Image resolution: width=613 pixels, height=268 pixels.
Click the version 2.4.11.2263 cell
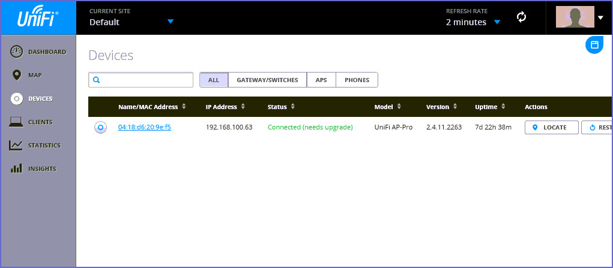point(444,127)
